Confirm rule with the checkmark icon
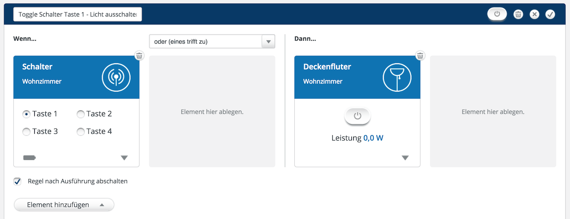Screen dimensions: 570x219 click(x=550, y=14)
